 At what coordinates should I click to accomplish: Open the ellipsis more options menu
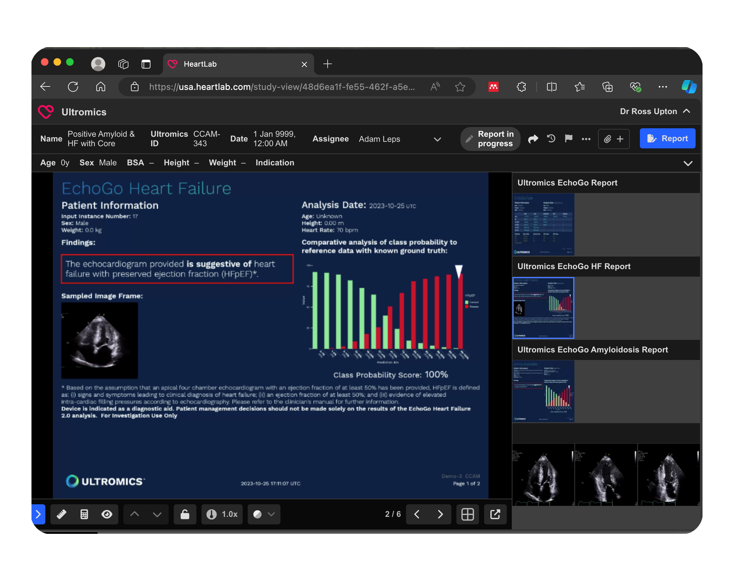586,139
